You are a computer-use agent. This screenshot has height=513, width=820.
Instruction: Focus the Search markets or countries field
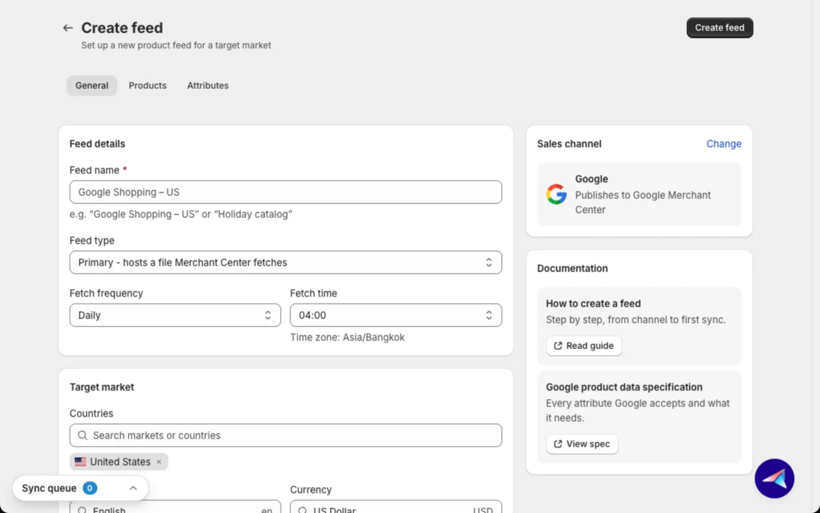(286, 435)
